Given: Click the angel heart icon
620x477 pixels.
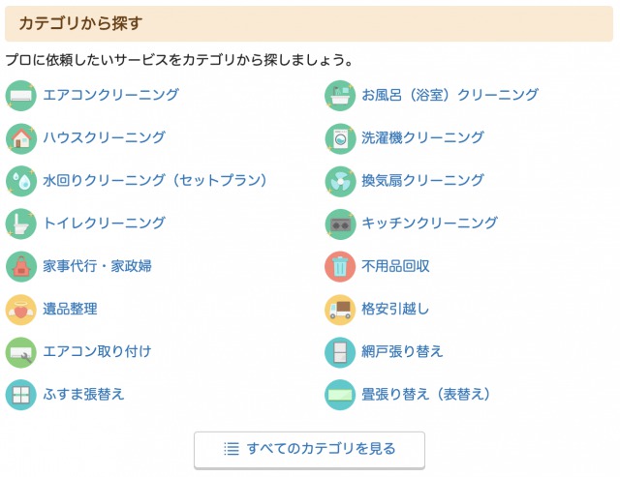Looking at the screenshot, I should pyautogui.click(x=20, y=309).
